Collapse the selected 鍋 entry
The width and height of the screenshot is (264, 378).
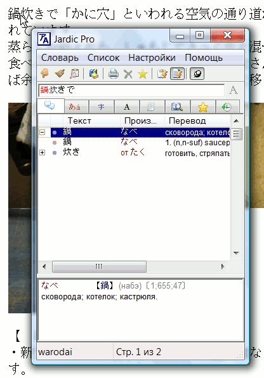point(43,132)
